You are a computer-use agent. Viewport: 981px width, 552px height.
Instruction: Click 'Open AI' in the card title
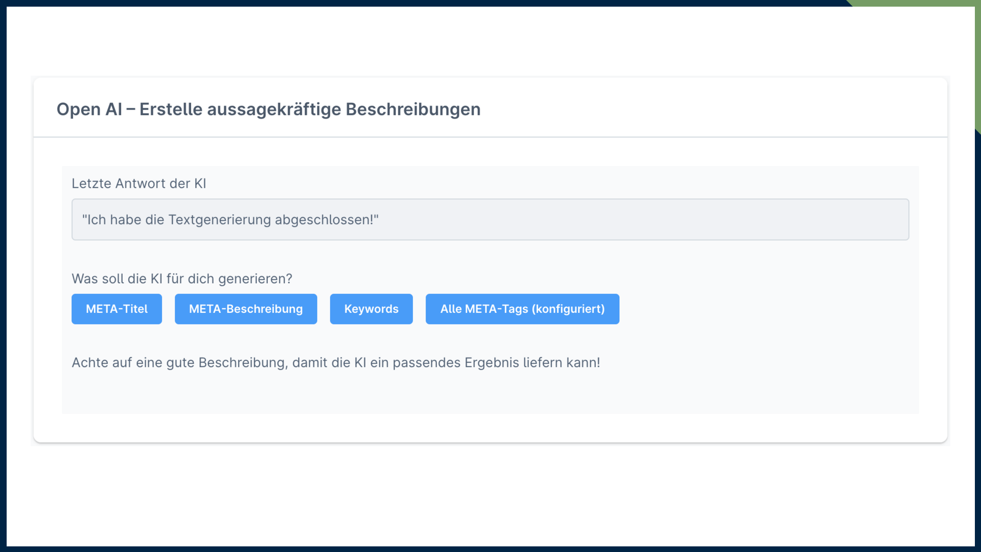click(89, 109)
